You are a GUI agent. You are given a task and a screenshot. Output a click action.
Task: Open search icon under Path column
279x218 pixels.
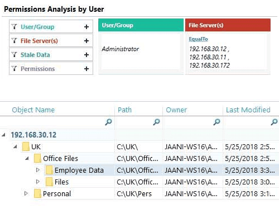[x=156, y=122]
